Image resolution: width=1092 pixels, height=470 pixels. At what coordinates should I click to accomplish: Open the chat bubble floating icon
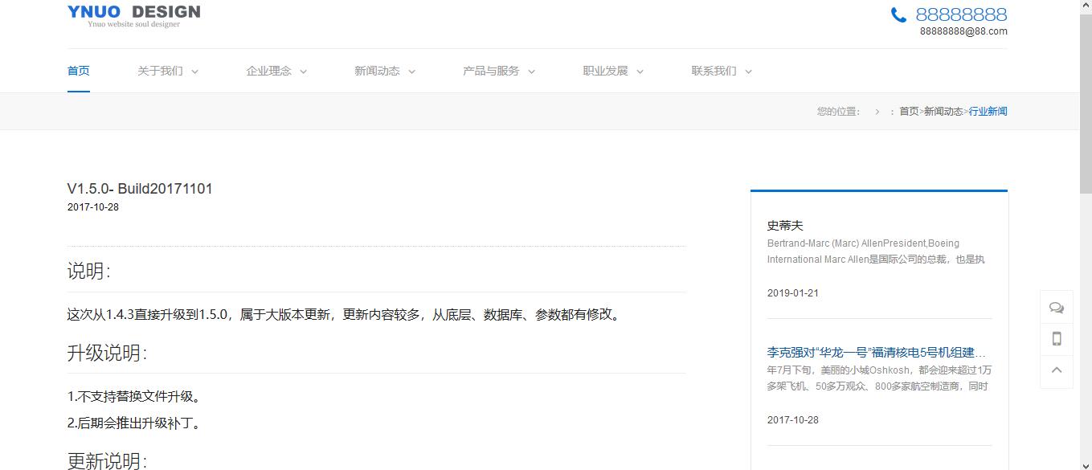pyautogui.click(x=1057, y=308)
